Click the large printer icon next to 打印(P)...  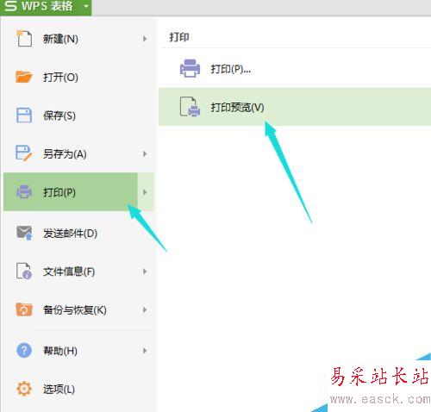pyautogui.click(x=190, y=68)
